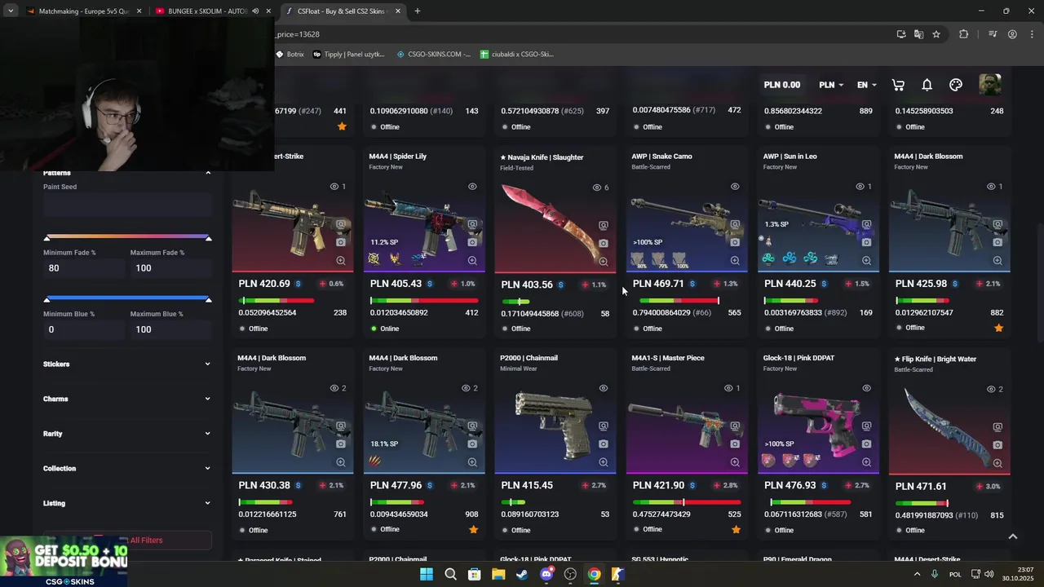Take a screenshot of the Navaja Knife Slaughter
Screen dimensions: 1044x587
pos(604,243)
